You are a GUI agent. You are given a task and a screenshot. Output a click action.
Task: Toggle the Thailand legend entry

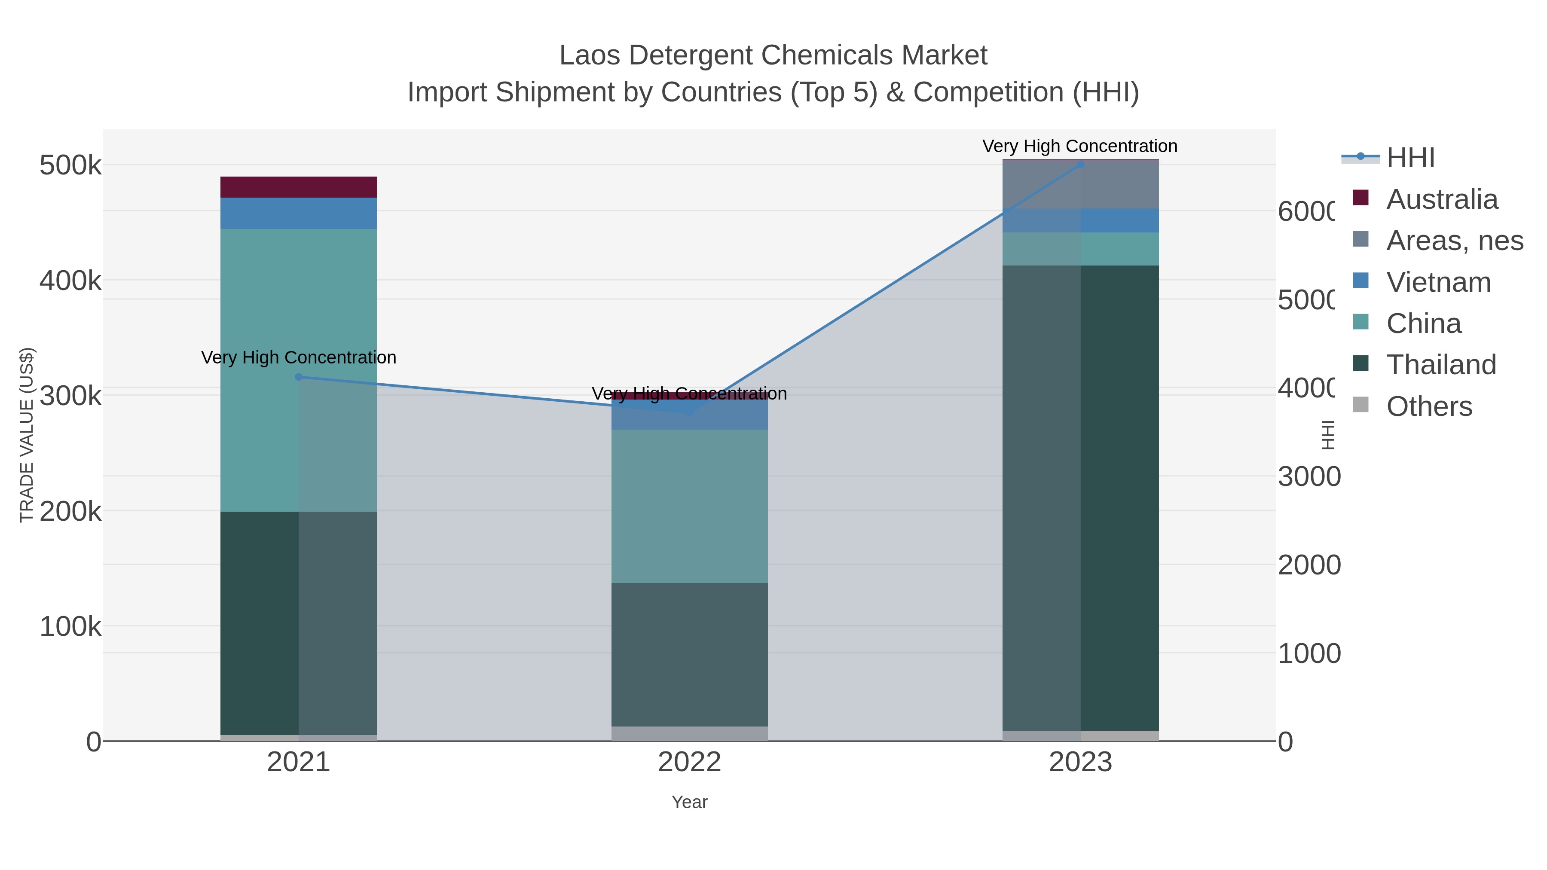click(x=1424, y=364)
